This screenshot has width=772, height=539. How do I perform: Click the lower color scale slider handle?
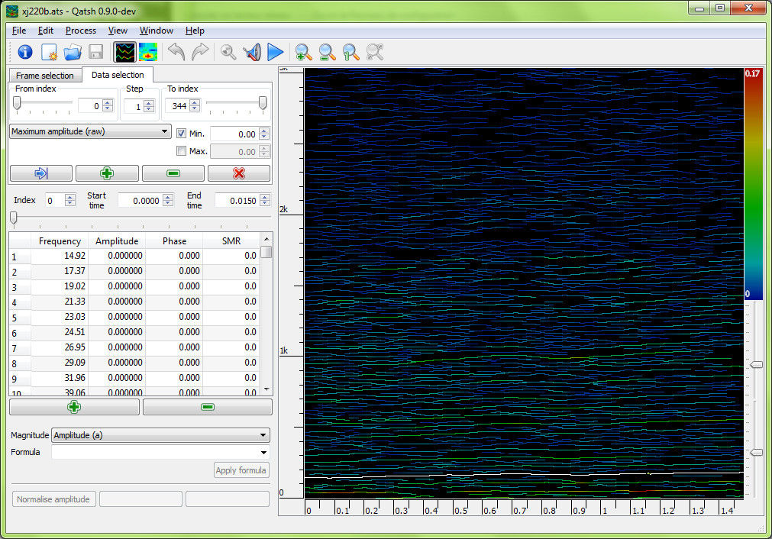pyautogui.click(x=756, y=453)
